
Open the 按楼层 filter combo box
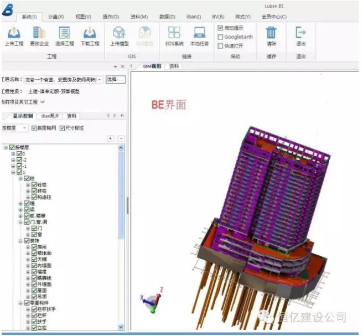[14, 128]
